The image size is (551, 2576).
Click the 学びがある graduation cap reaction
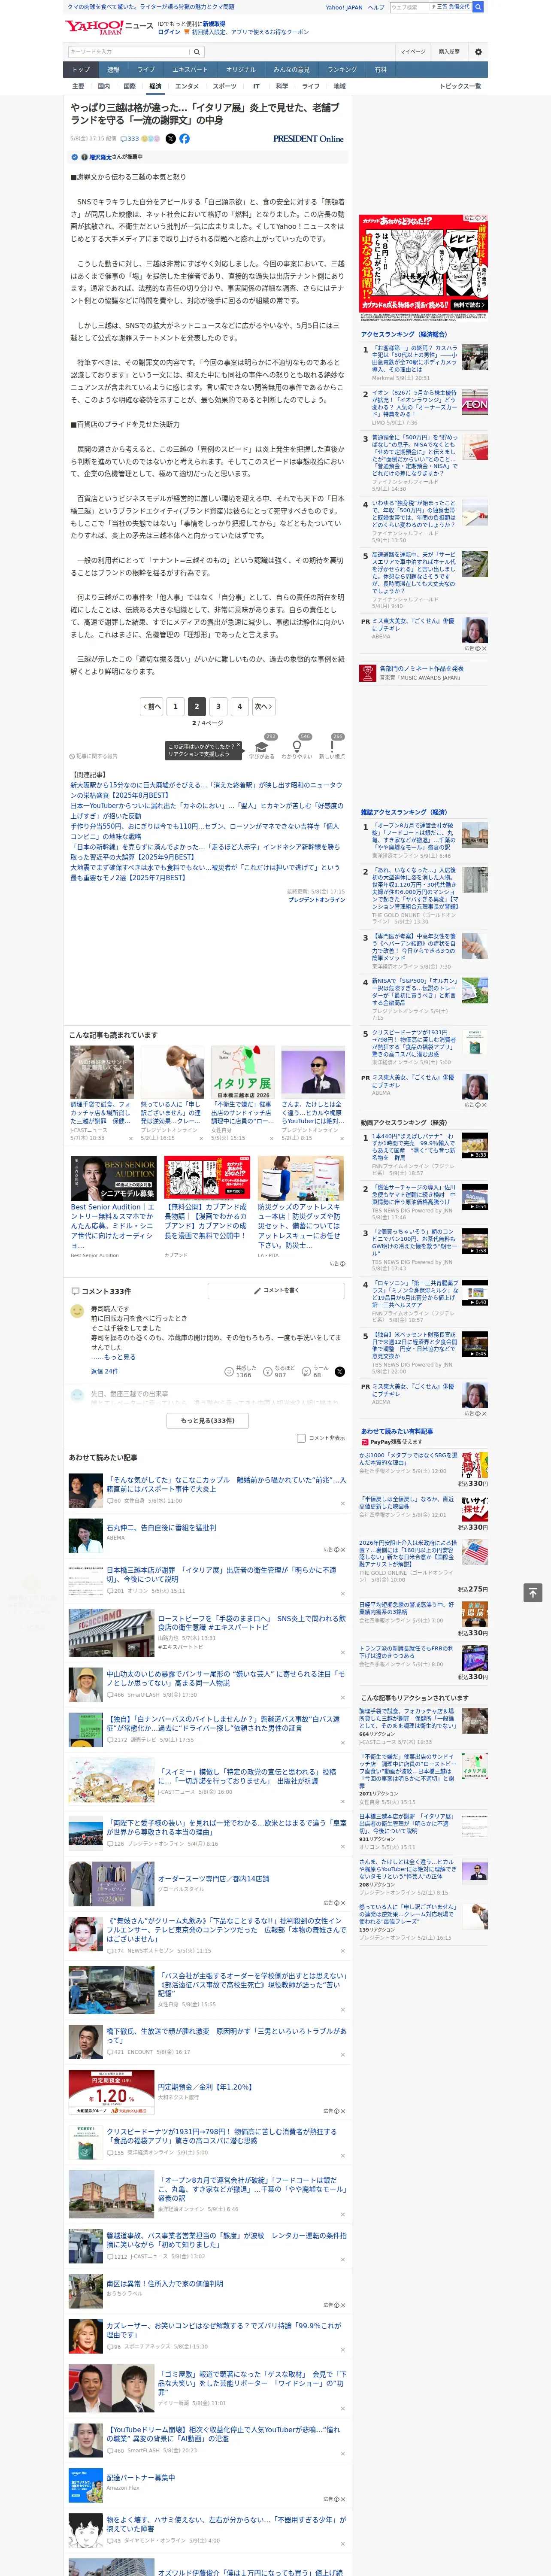click(x=262, y=748)
